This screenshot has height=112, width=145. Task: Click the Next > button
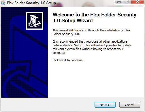tap(105, 105)
